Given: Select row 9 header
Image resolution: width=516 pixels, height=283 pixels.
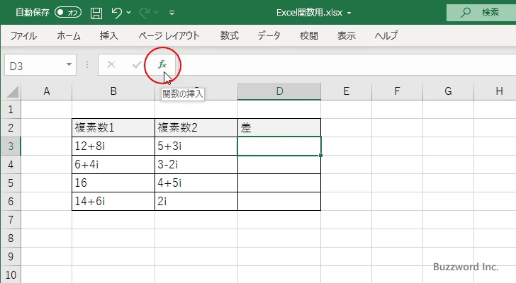Looking at the screenshot, I should click(11, 256).
